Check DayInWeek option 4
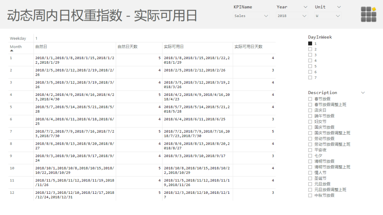The image size is (383, 215). click(310, 60)
